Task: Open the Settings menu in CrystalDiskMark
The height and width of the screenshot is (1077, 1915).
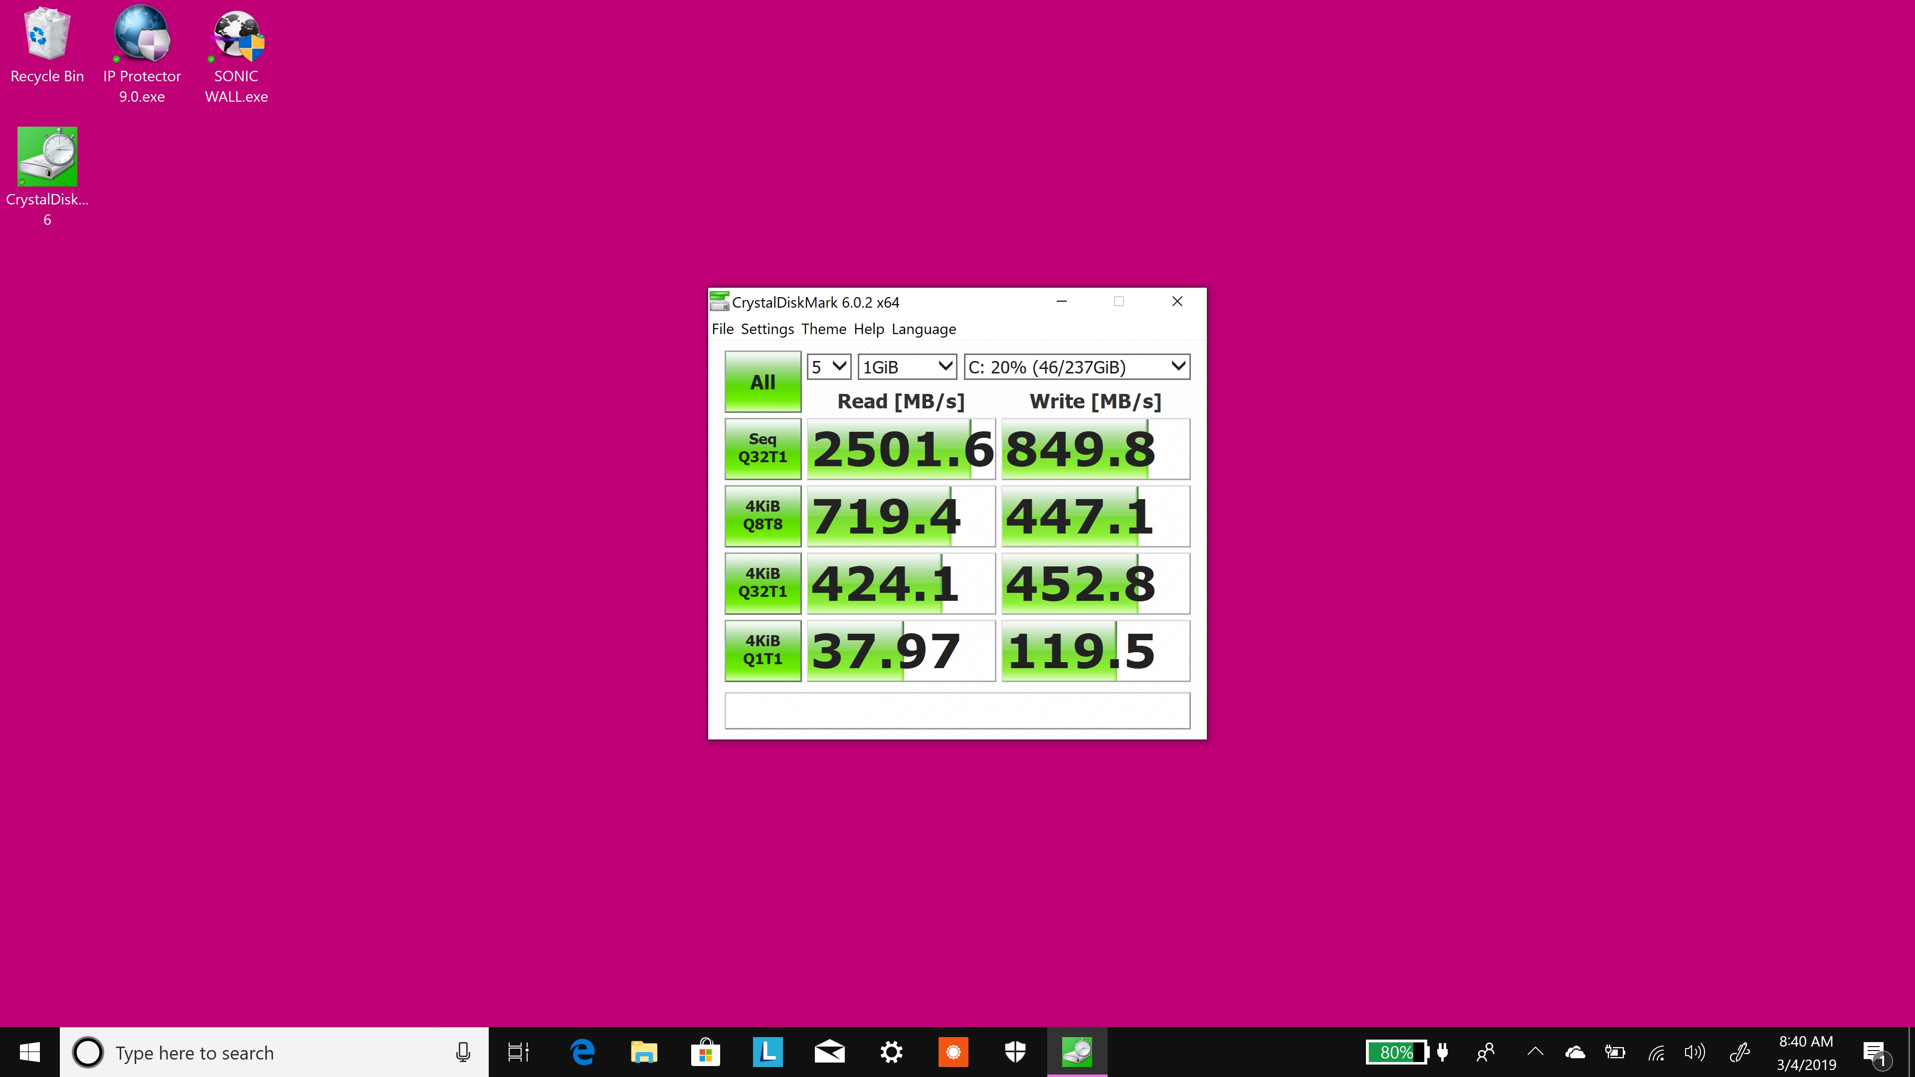Action: click(766, 329)
